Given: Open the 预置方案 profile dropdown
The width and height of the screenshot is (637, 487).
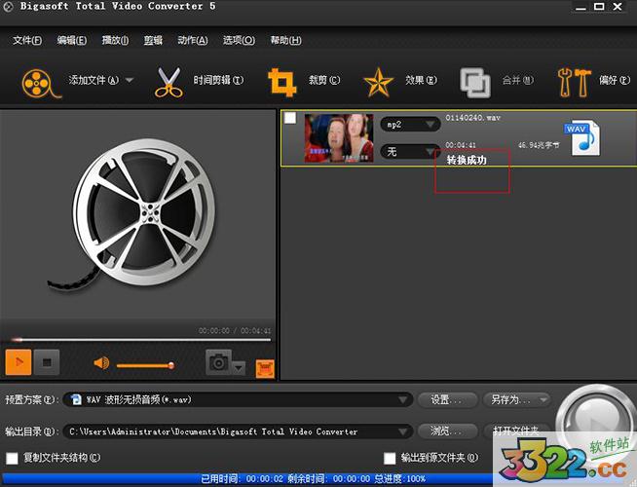Looking at the screenshot, I should click(x=238, y=399).
